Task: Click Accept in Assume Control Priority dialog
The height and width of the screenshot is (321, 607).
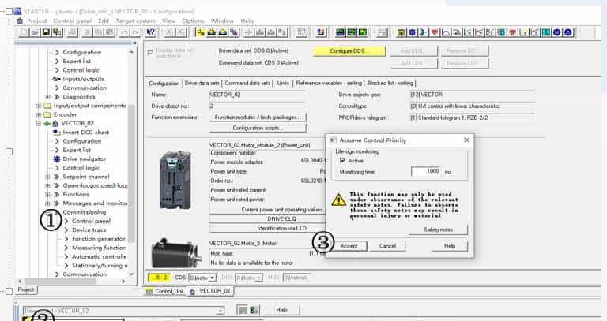Action: 349,246
